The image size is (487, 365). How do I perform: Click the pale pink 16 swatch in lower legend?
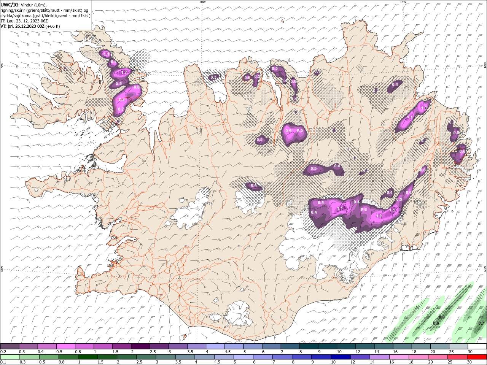pyautogui.click(x=399, y=357)
